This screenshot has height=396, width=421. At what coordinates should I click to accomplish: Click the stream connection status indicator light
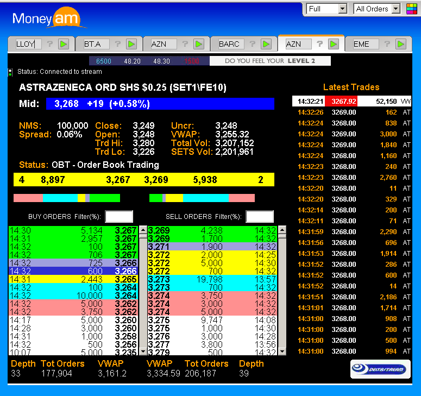pos(10,72)
